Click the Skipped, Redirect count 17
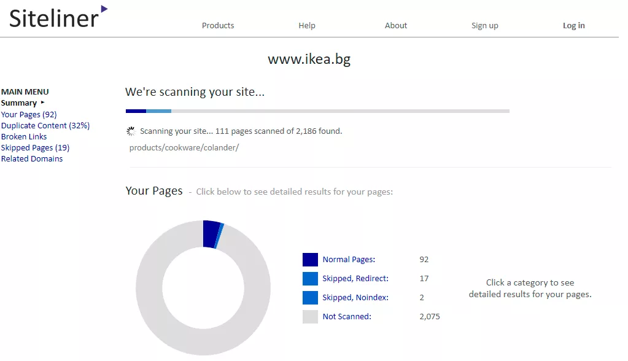The image size is (628, 361). pos(424,279)
